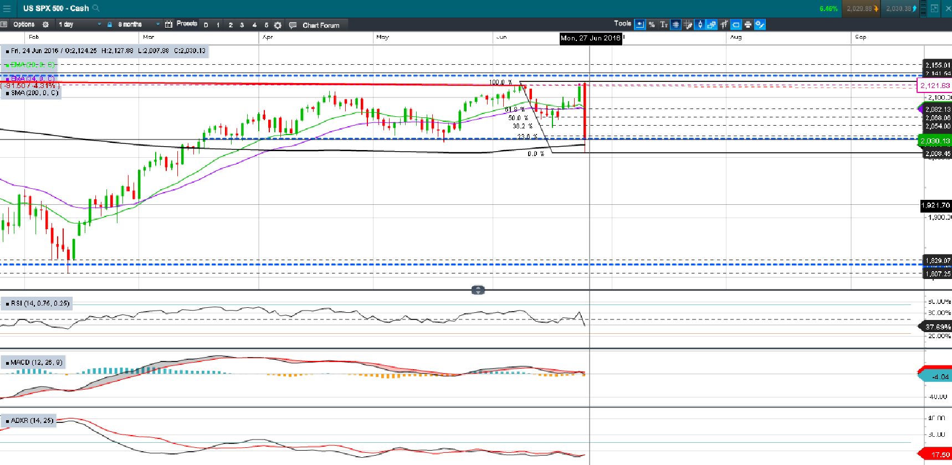This screenshot has height=465, width=952.
Task: Select preset 5
Action: pyautogui.click(x=266, y=25)
